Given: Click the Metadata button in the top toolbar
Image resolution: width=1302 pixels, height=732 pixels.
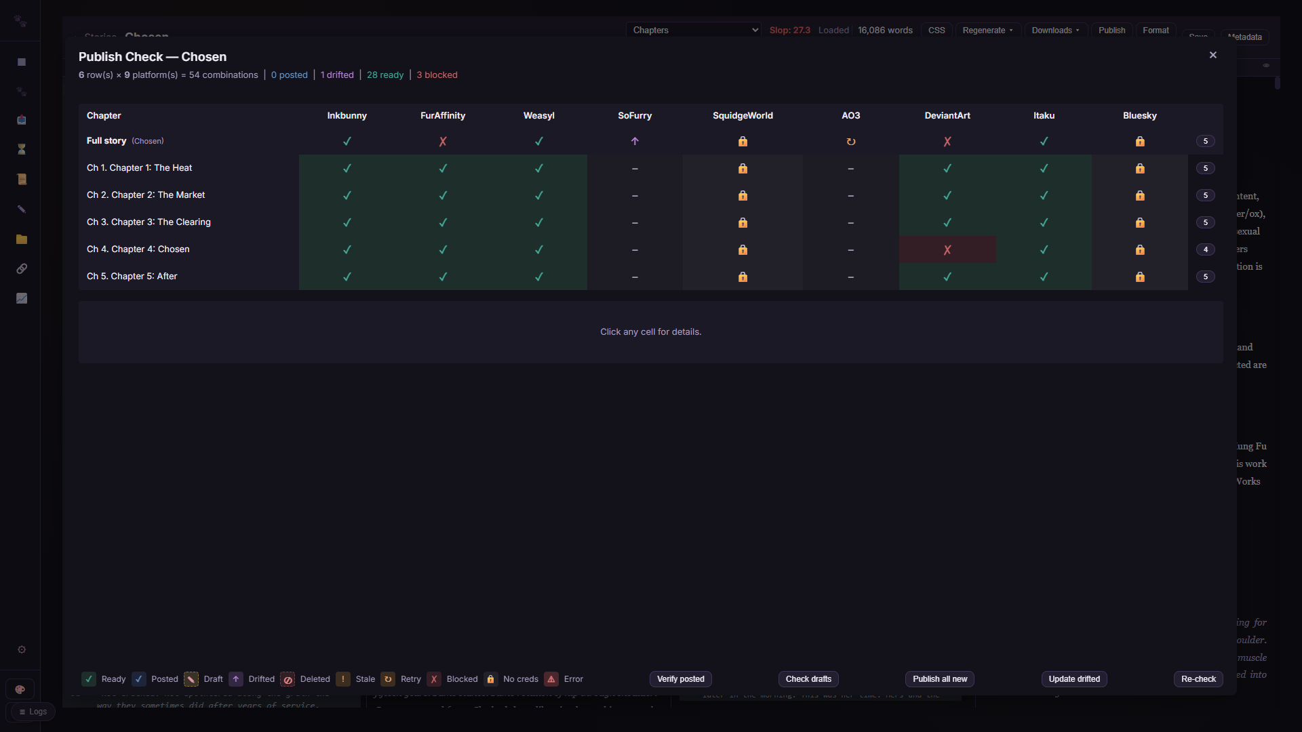Looking at the screenshot, I should coord(1244,37).
